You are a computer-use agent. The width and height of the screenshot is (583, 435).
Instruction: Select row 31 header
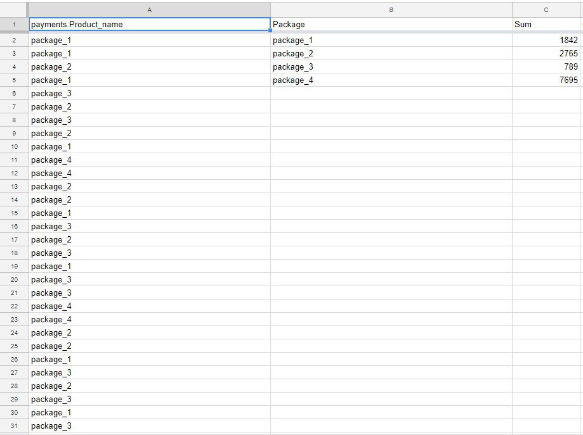[x=14, y=426]
